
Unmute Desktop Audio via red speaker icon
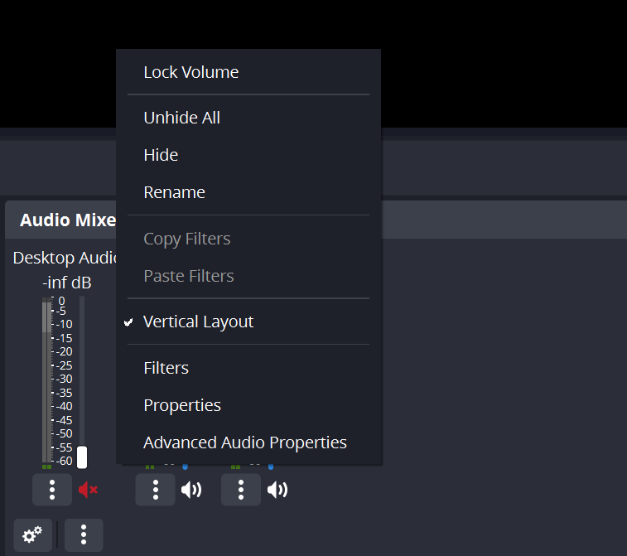(x=88, y=490)
